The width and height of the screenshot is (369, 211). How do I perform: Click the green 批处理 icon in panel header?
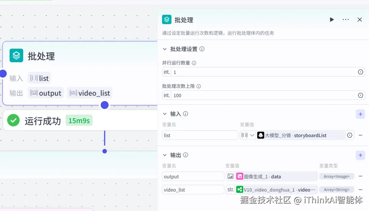[x=167, y=19]
